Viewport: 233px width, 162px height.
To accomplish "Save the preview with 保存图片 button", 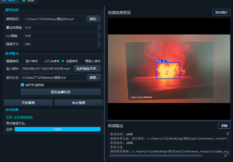I will point(221,12).
